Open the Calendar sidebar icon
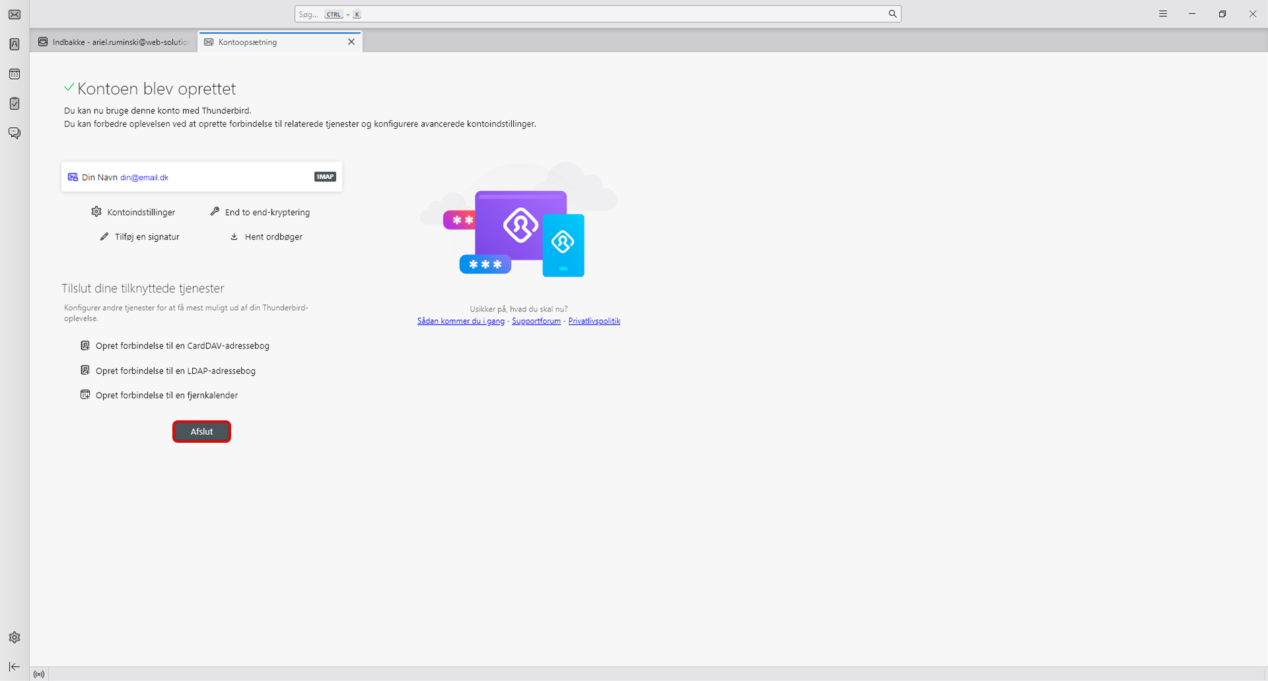1268x681 pixels. pos(15,74)
